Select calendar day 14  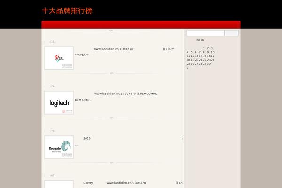click(201, 56)
